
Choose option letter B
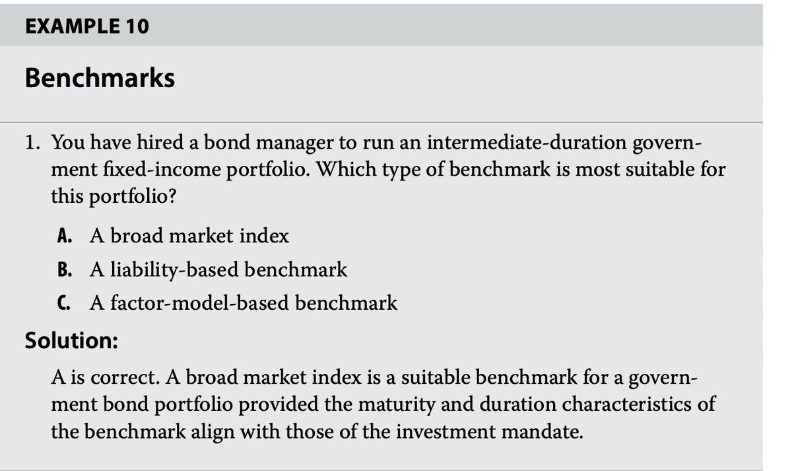click(x=64, y=270)
